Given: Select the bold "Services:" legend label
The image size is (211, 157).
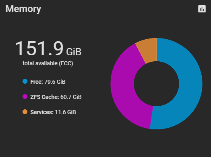Looking at the screenshot, I should coord(42,112).
